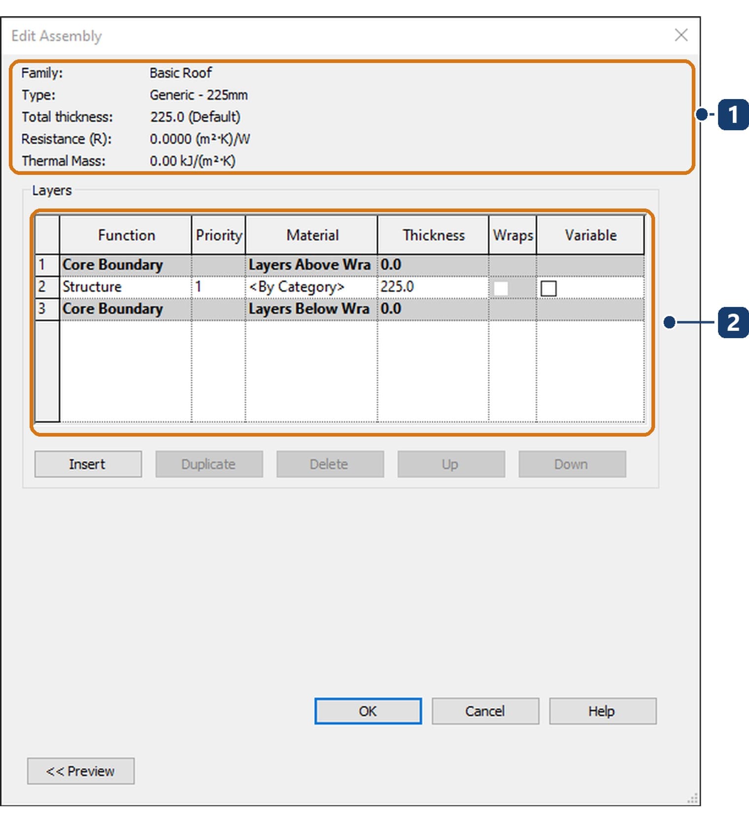Click the Layers Above Wrap cell
749x822 pixels.
pos(311,265)
